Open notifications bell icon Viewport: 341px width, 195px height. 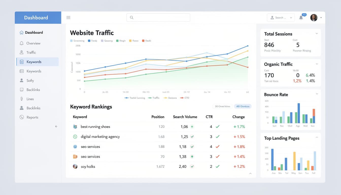(301, 18)
